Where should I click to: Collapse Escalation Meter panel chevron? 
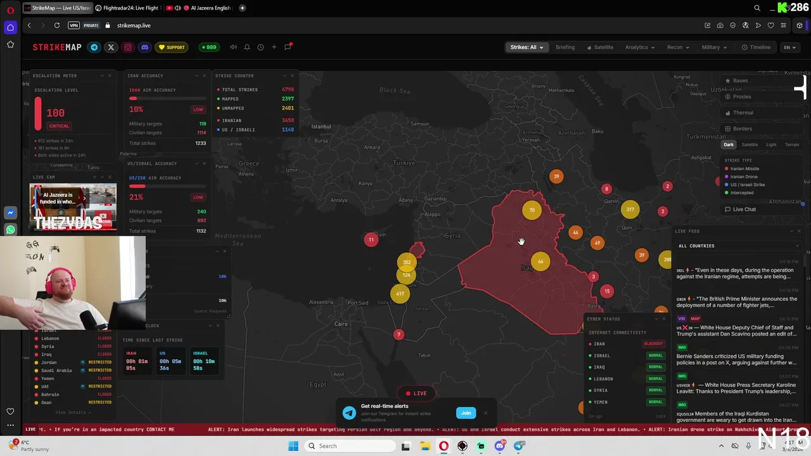(x=102, y=76)
